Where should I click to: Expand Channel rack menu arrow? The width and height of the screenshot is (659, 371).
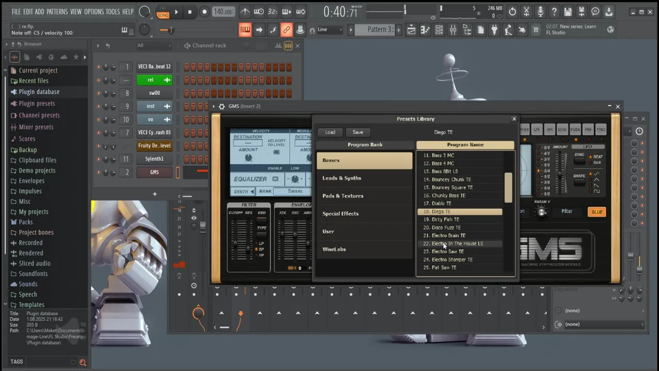point(98,45)
